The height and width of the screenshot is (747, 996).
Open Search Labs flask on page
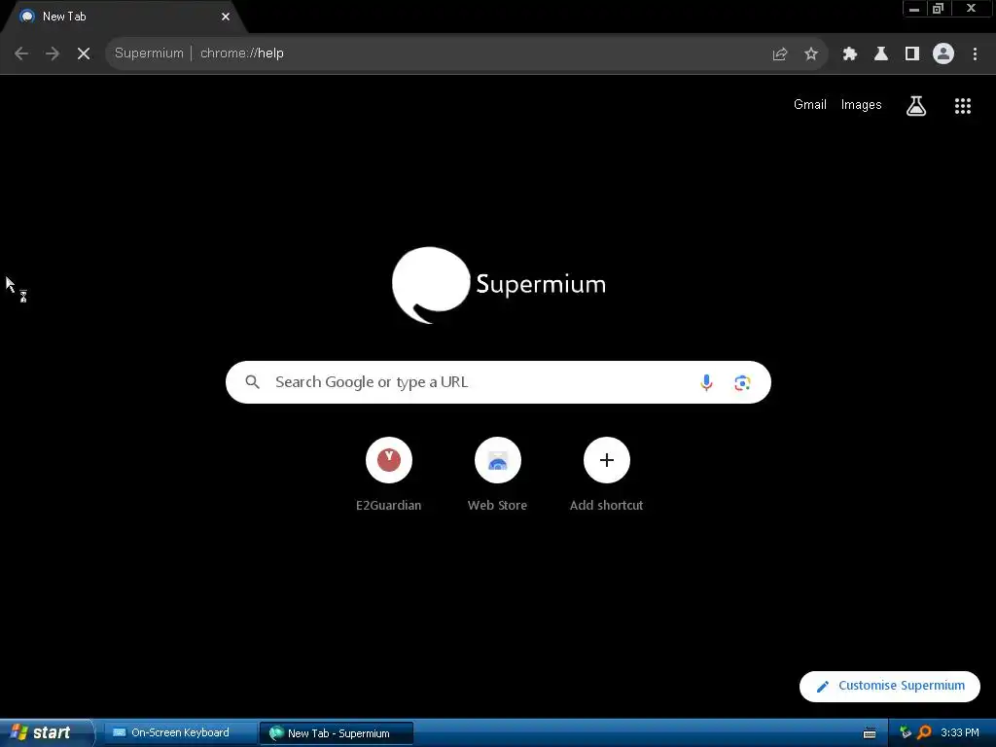tap(915, 106)
